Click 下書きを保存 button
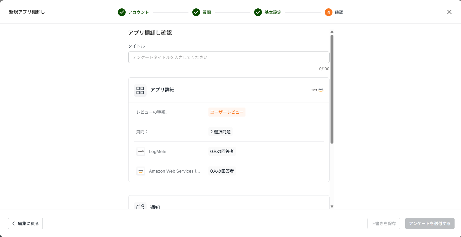This screenshot has height=237, width=461. click(x=383, y=223)
